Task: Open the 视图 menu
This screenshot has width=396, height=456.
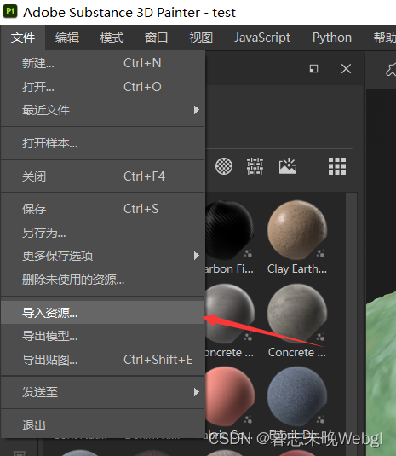Action: pos(201,38)
